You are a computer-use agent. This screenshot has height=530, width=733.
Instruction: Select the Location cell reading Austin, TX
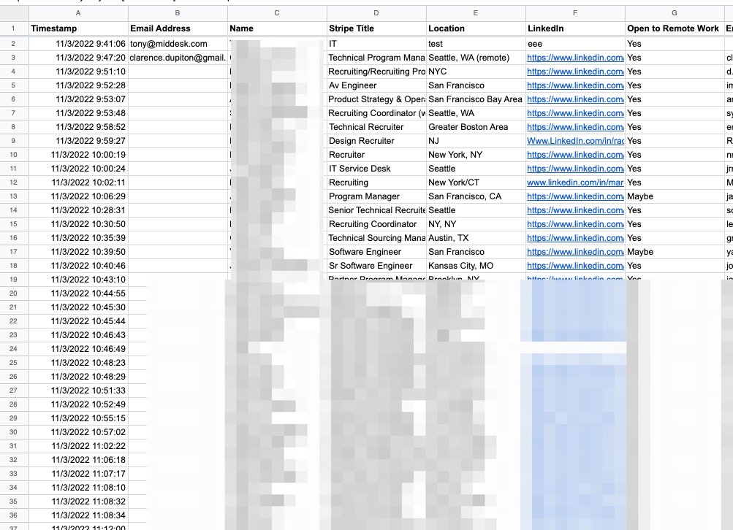pos(474,238)
